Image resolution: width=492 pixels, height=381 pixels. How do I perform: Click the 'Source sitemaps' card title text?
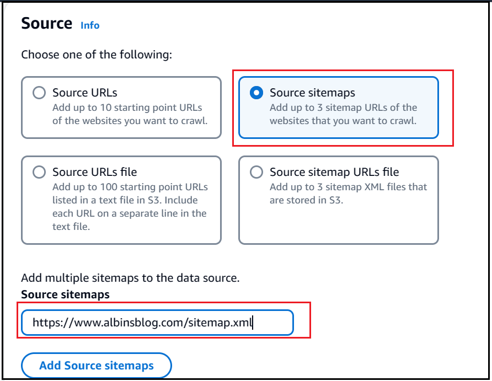(x=312, y=93)
